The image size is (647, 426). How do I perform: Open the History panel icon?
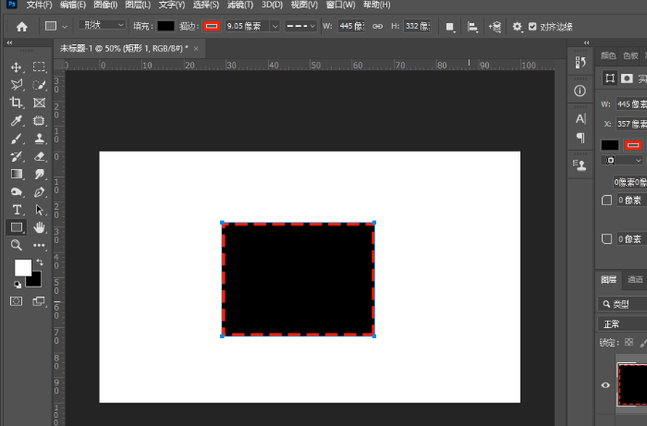580,62
